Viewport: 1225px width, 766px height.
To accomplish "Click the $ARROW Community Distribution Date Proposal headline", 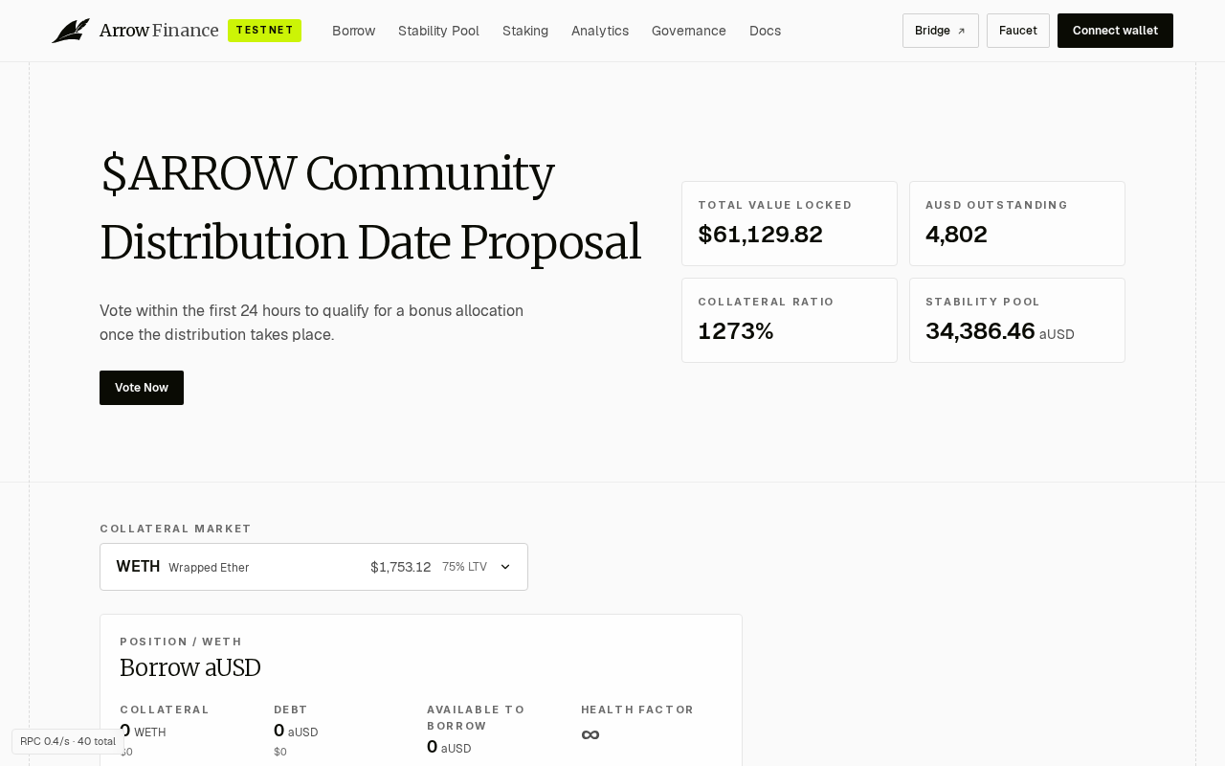I will 370,208.
